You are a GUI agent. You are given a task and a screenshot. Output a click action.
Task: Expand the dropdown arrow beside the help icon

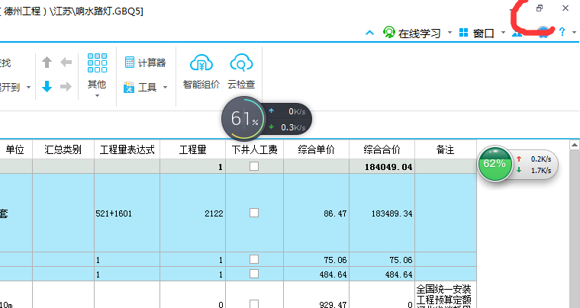point(574,33)
